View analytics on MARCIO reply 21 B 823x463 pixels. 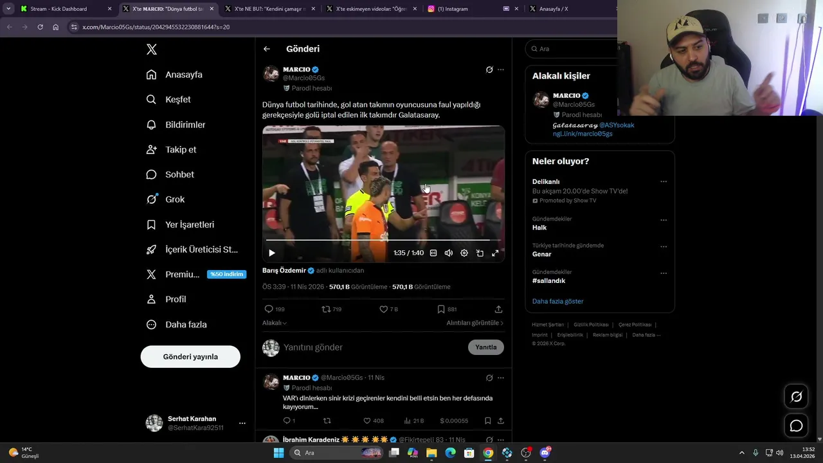[x=414, y=421]
